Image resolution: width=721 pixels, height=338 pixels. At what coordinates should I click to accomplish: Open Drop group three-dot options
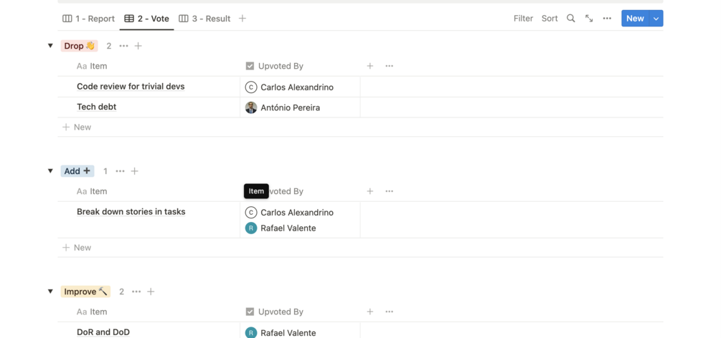point(124,46)
